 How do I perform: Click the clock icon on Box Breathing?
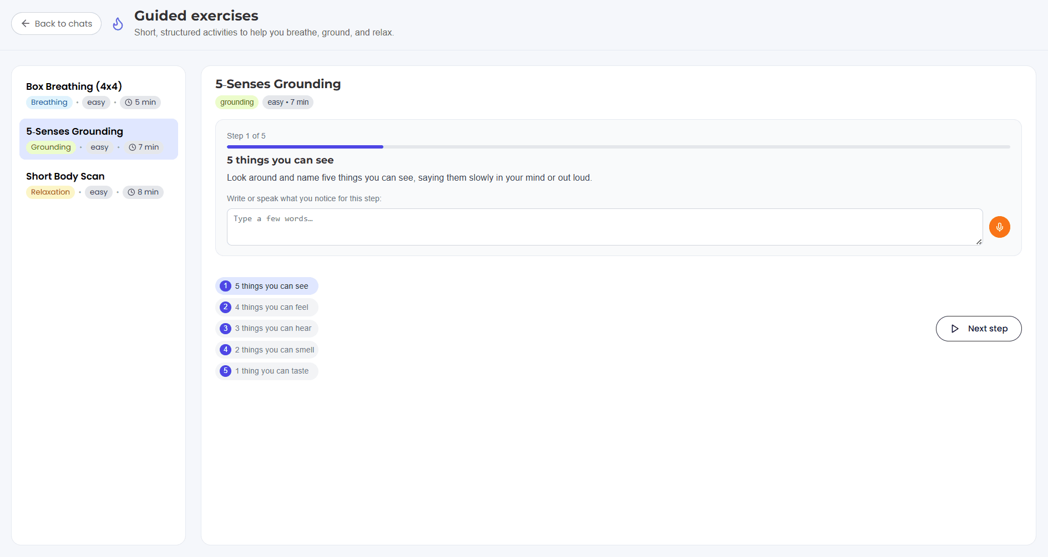click(129, 103)
